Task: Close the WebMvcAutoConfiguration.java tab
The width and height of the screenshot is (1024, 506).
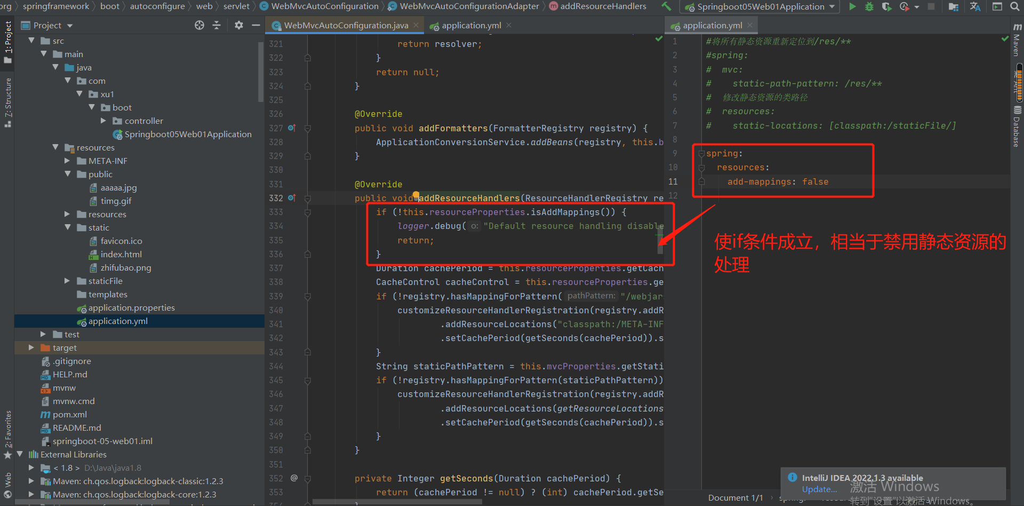Action: (417, 25)
